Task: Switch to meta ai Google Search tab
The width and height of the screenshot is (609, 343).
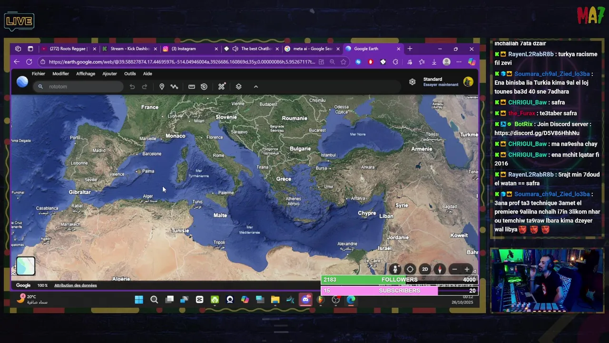Action: point(312,49)
